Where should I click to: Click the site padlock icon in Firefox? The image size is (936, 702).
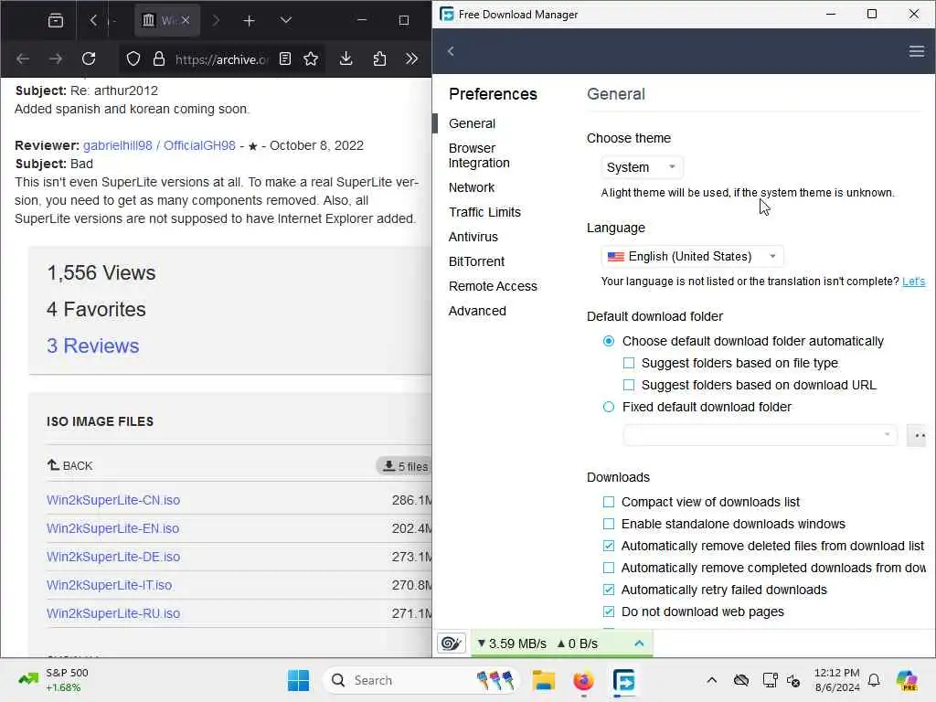pos(158,58)
